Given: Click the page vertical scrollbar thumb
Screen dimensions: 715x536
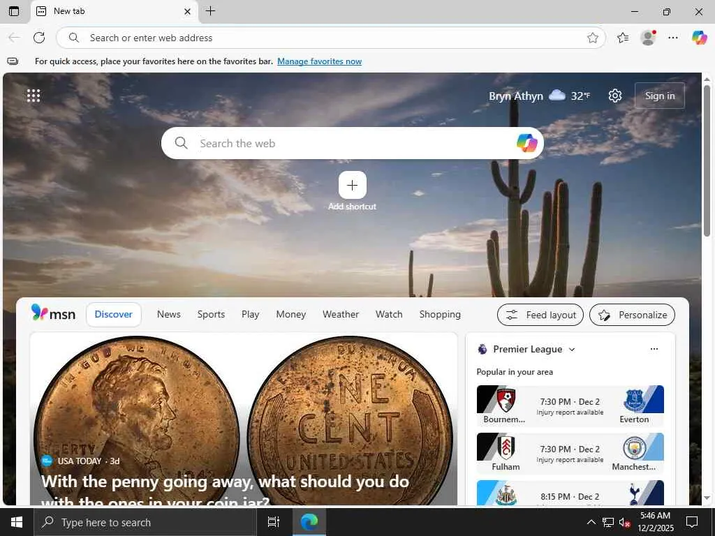Looking at the screenshot, I should [707, 160].
